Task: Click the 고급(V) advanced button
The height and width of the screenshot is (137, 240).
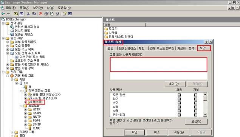Action: click(x=196, y=121)
